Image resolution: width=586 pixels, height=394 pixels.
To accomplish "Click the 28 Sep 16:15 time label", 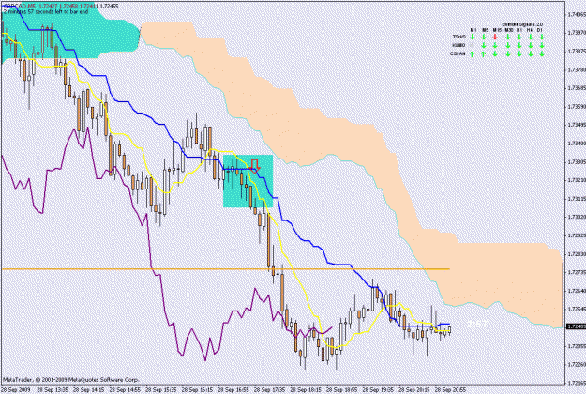I will tap(197, 389).
